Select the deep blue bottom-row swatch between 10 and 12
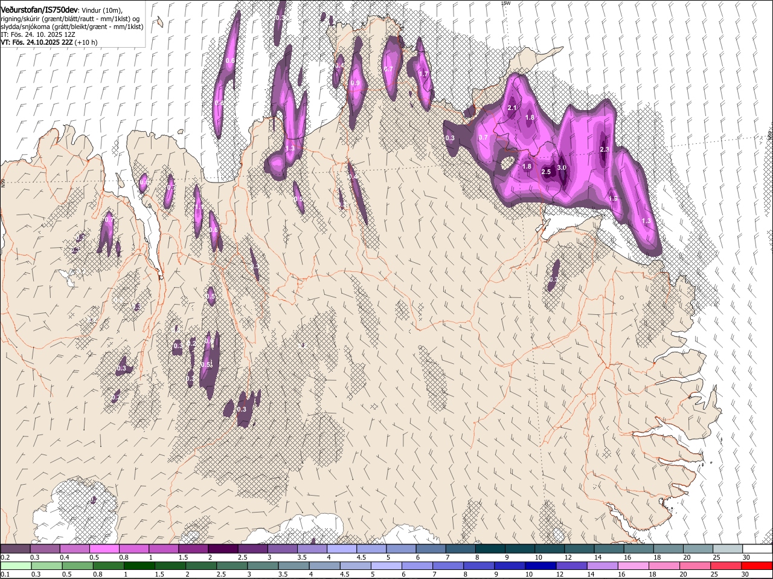 coord(541,566)
